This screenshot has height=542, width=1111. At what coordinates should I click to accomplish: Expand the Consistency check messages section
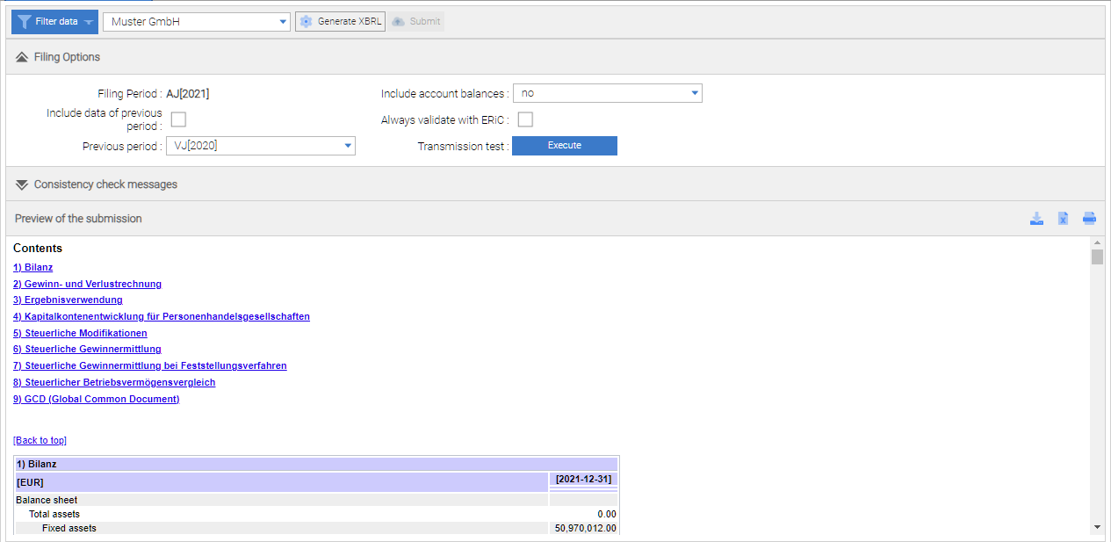22,184
